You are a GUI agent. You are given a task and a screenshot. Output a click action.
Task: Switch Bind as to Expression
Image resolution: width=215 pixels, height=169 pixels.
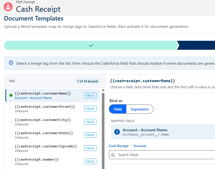tap(140, 109)
